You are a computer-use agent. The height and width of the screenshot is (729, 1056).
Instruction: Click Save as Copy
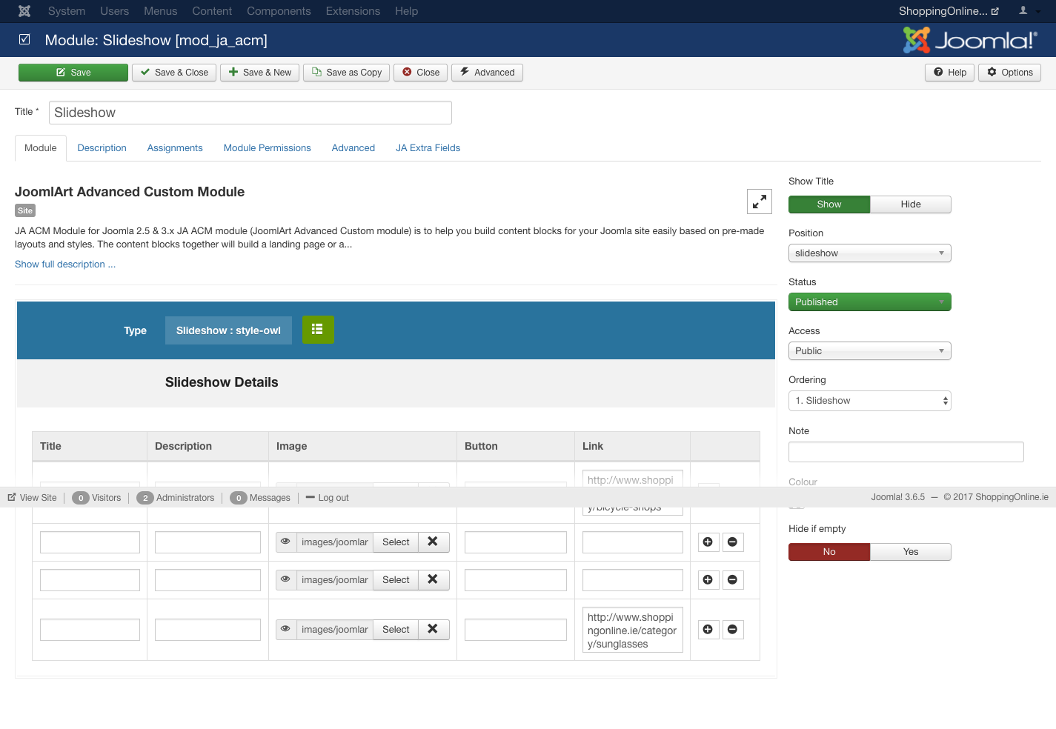(347, 73)
